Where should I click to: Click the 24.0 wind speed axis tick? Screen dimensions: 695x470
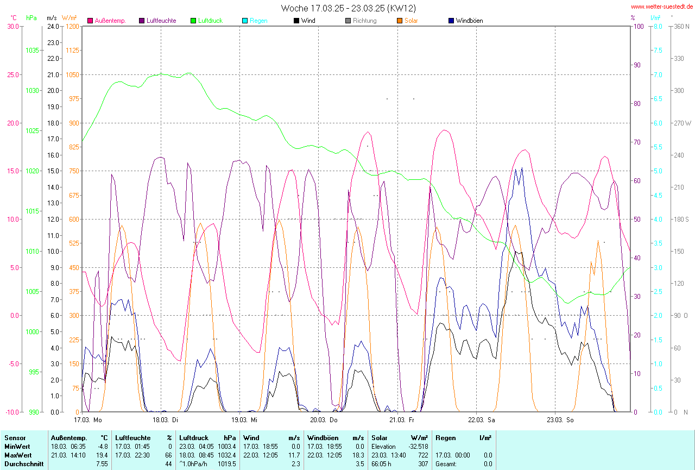pos(53,27)
